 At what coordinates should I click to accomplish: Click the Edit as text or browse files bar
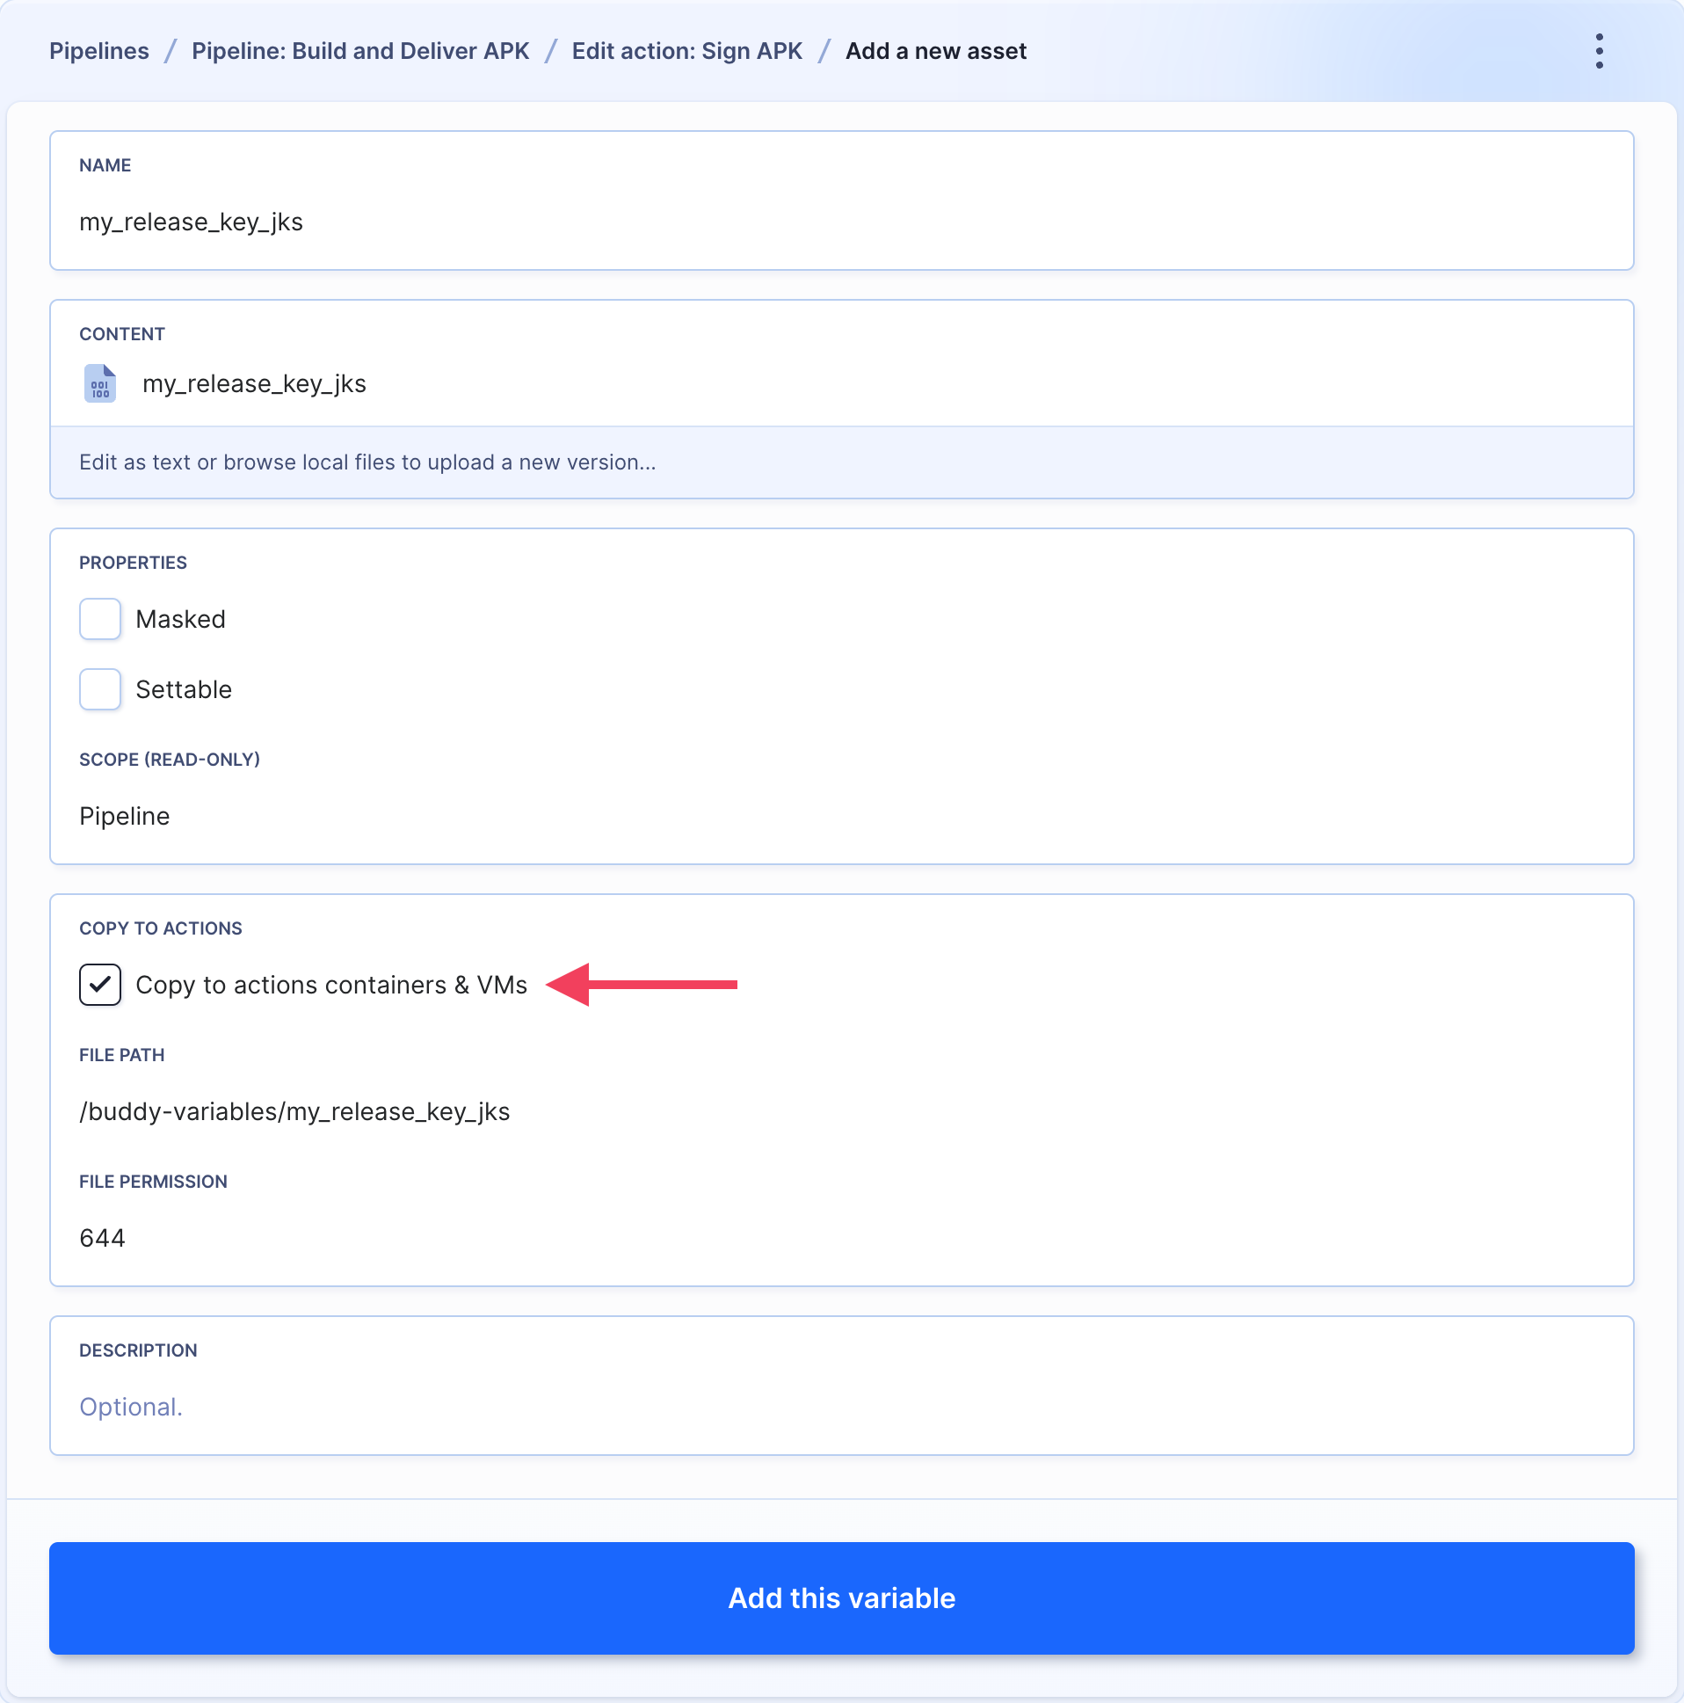tap(841, 462)
